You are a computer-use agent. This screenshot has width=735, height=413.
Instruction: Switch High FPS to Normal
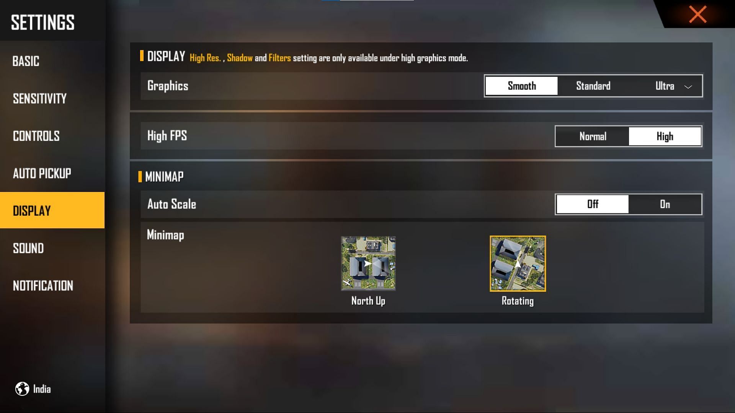[593, 136]
